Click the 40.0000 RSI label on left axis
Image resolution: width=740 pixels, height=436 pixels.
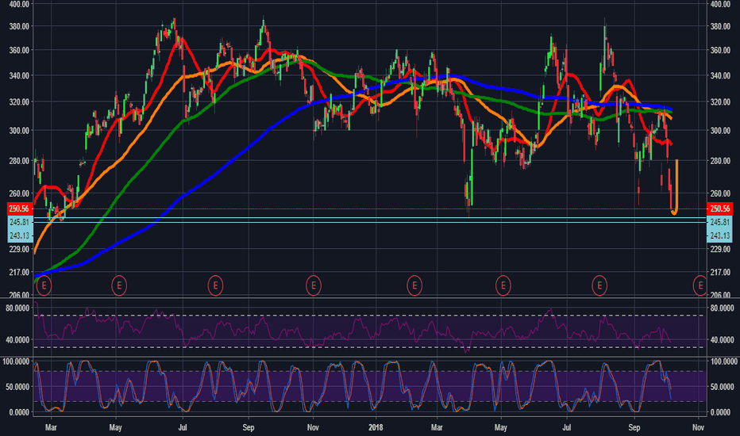point(17,339)
